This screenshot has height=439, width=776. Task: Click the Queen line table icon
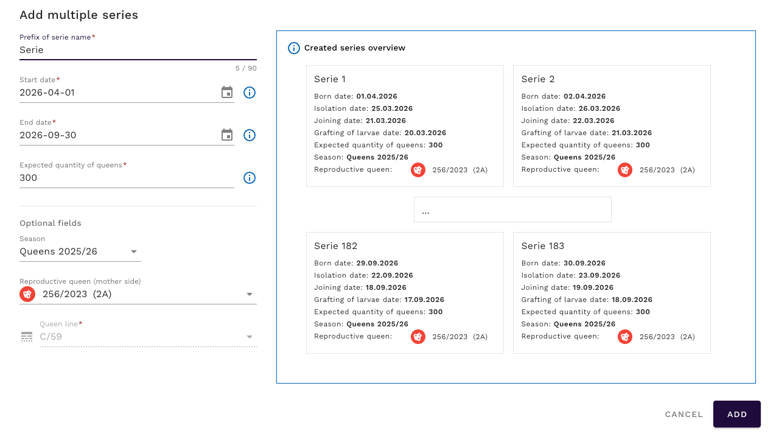[27, 337]
